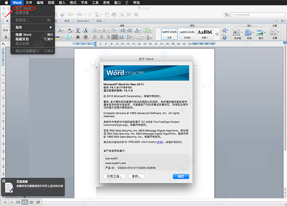This screenshot has height=206, width=287.
Task: Toggle the show paragraph marks icon
Action: click(90, 15)
